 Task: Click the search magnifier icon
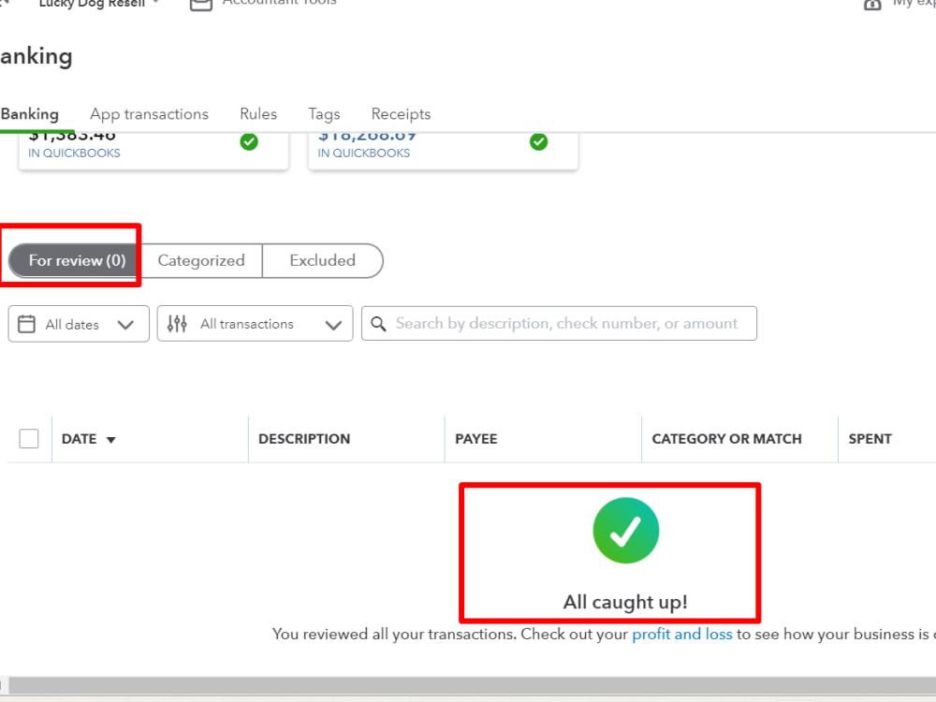(x=378, y=324)
